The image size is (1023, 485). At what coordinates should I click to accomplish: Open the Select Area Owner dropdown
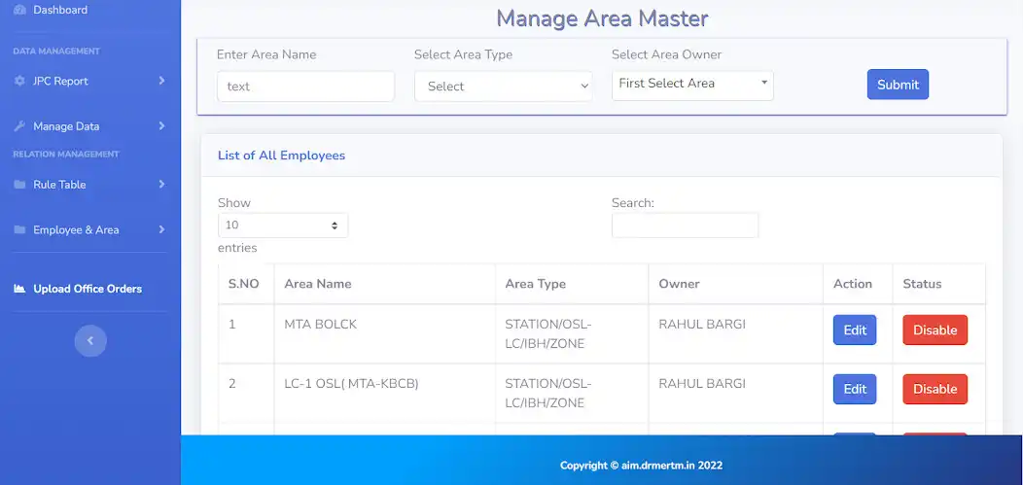[x=692, y=85]
